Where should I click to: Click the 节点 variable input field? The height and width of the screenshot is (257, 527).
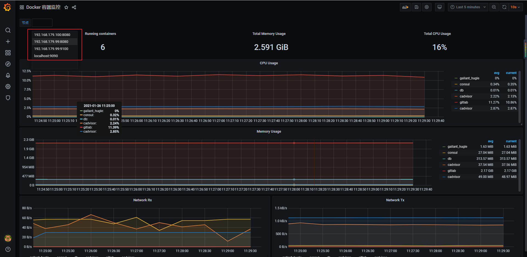point(42,23)
